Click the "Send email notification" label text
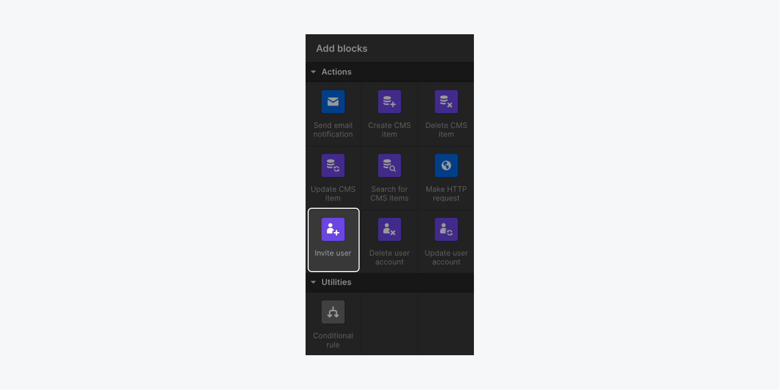Screen dimensions: 780x390 (x=333, y=130)
